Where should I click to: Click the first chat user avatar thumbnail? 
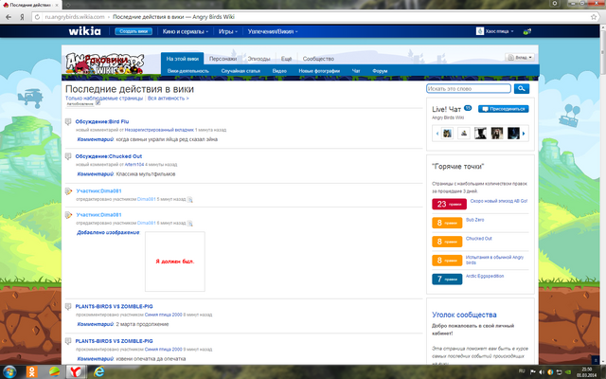point(447,134)
